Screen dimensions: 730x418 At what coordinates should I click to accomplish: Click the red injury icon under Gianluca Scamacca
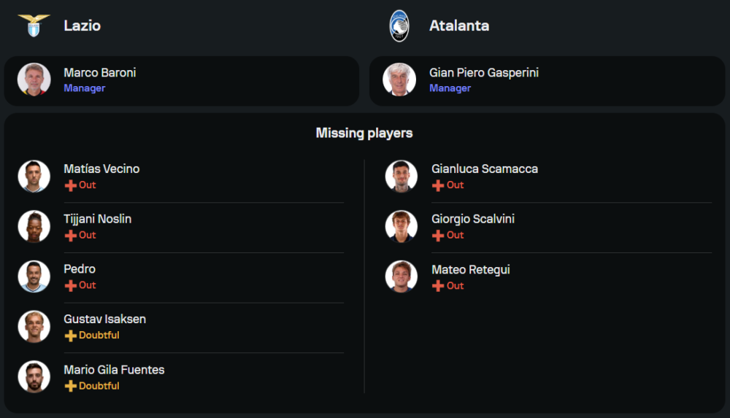[438, 185]
